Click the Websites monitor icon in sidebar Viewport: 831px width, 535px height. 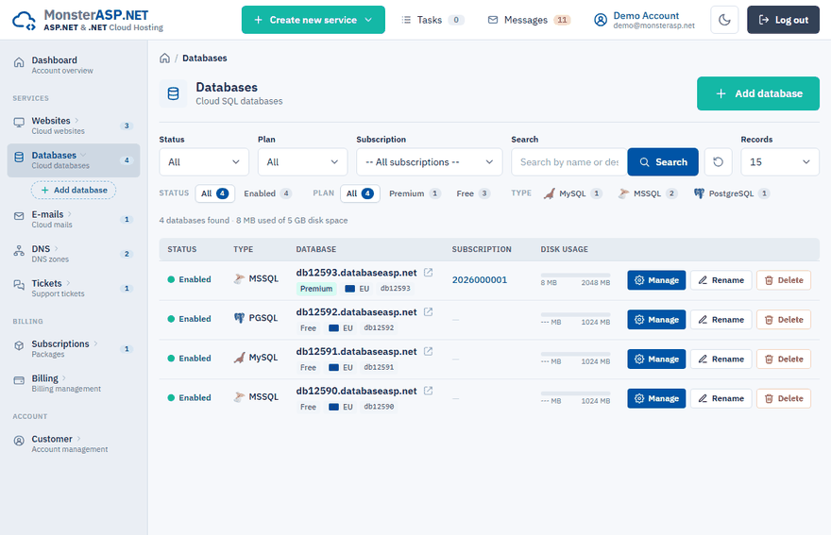pos(19,123)
